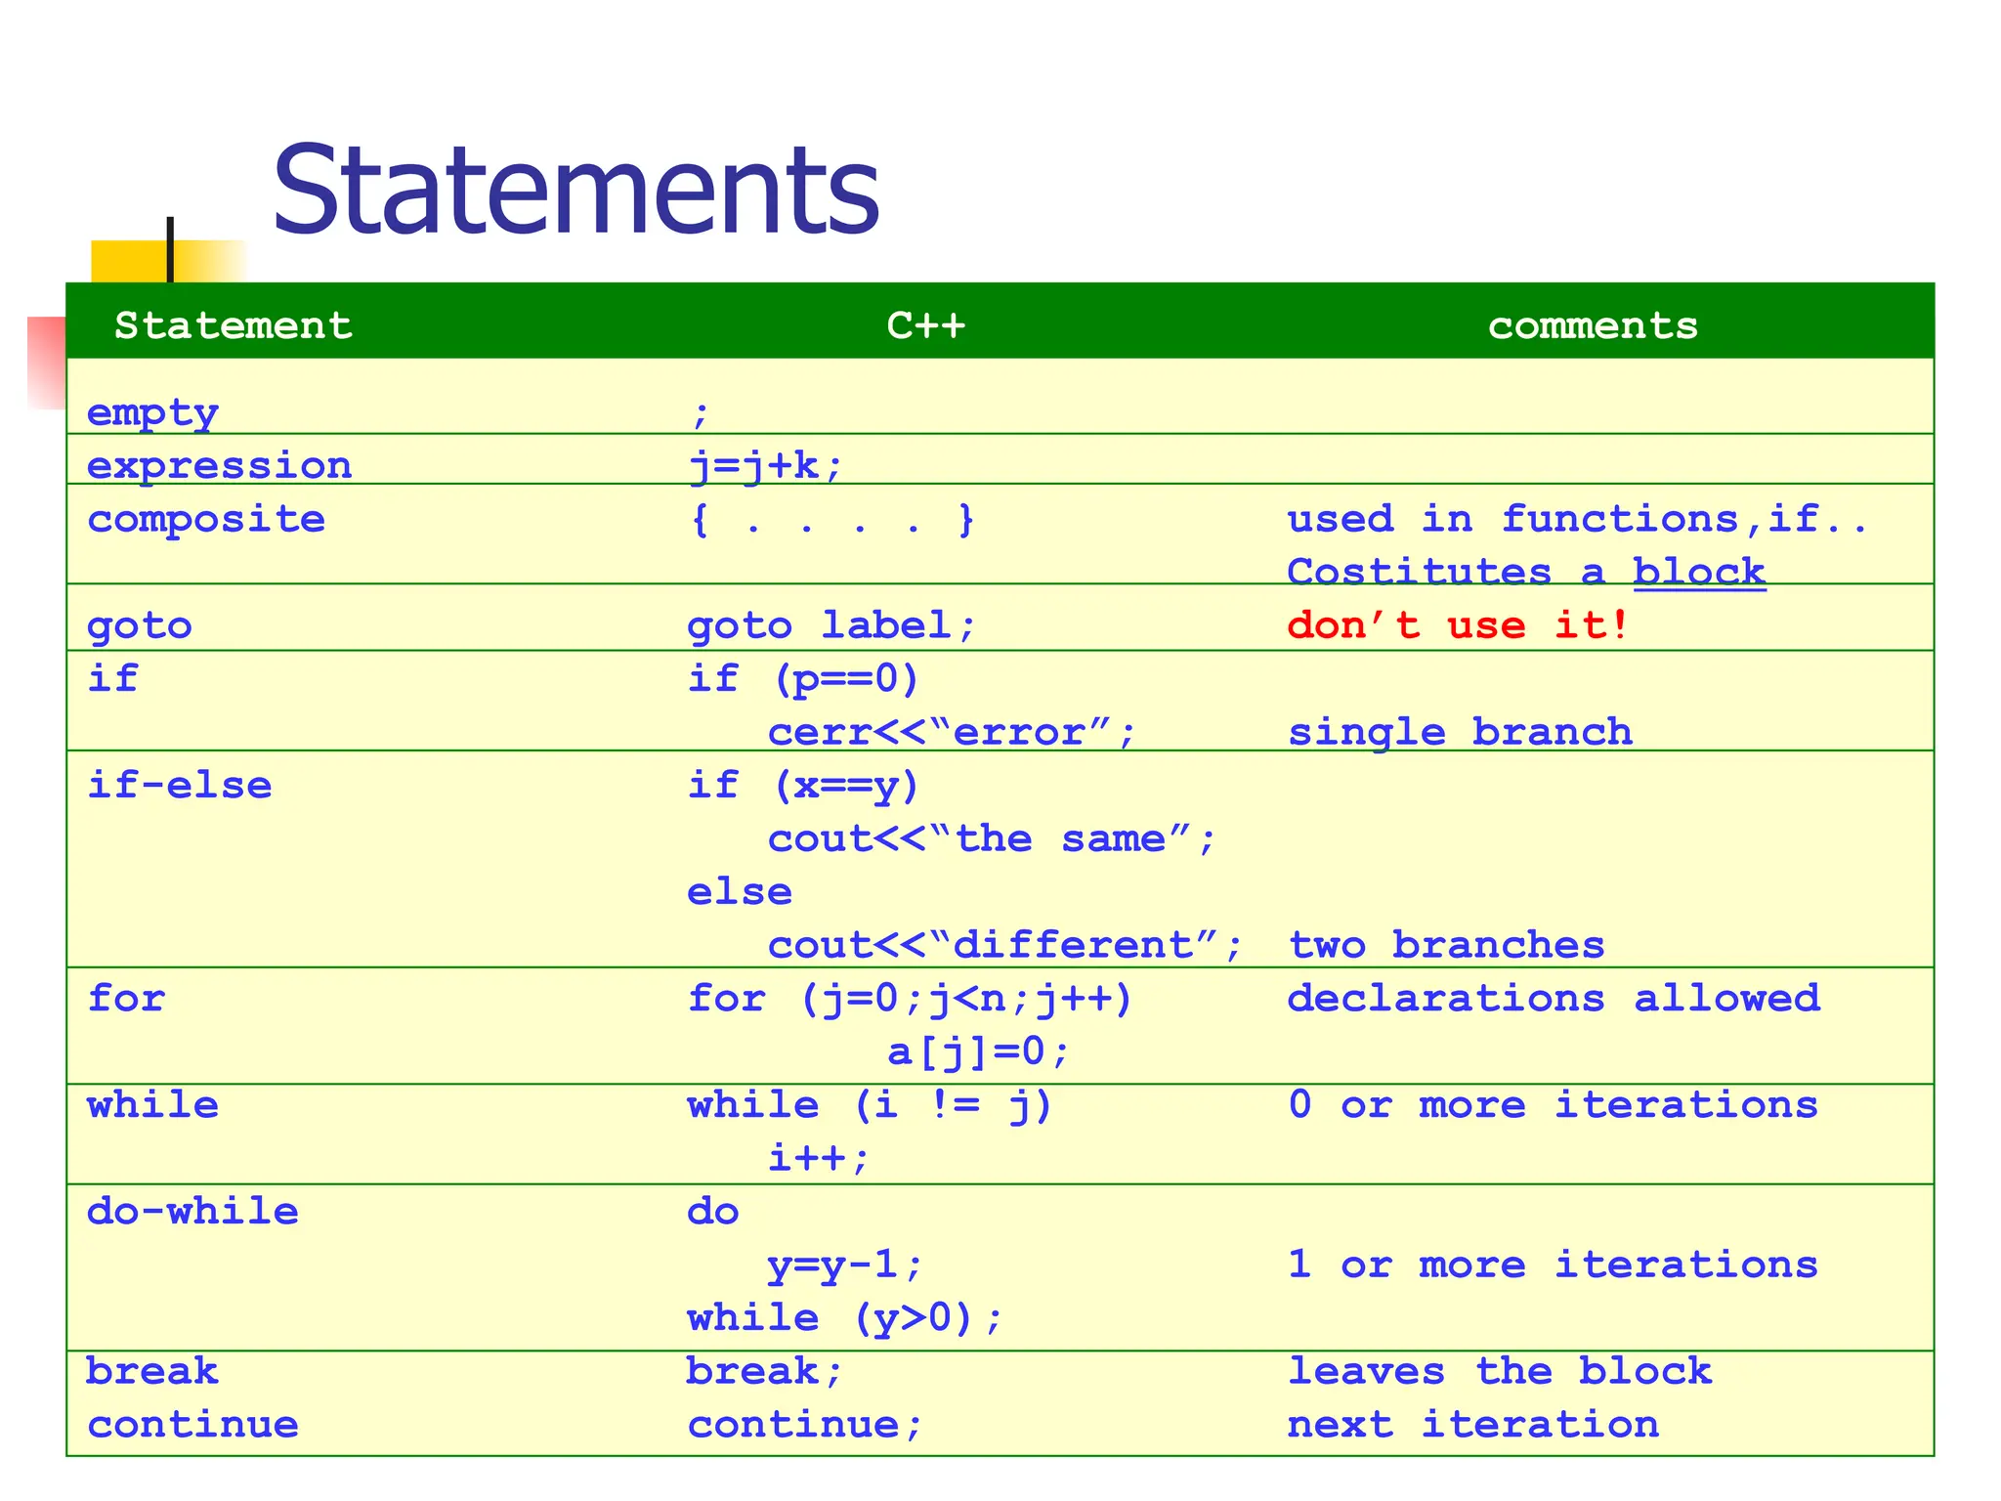The image size is (2001, 1501).
Task: Select the "C++" column header
Action: click(925, 325)
